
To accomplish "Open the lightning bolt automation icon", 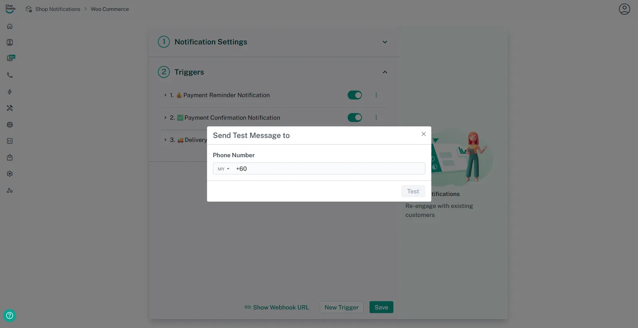I will point(10,92).
